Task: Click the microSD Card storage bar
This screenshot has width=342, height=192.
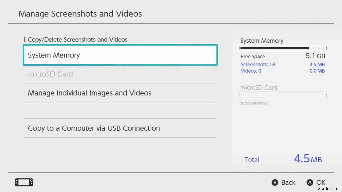Action: point(283,95)
